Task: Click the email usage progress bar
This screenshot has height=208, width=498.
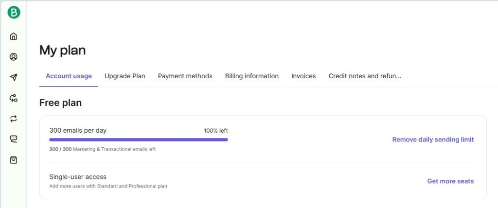Action: click(x=139, y=139)
